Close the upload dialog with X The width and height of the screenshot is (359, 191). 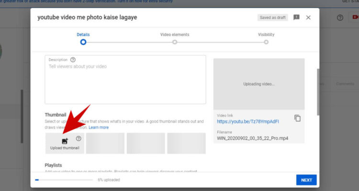coord(308,18)
